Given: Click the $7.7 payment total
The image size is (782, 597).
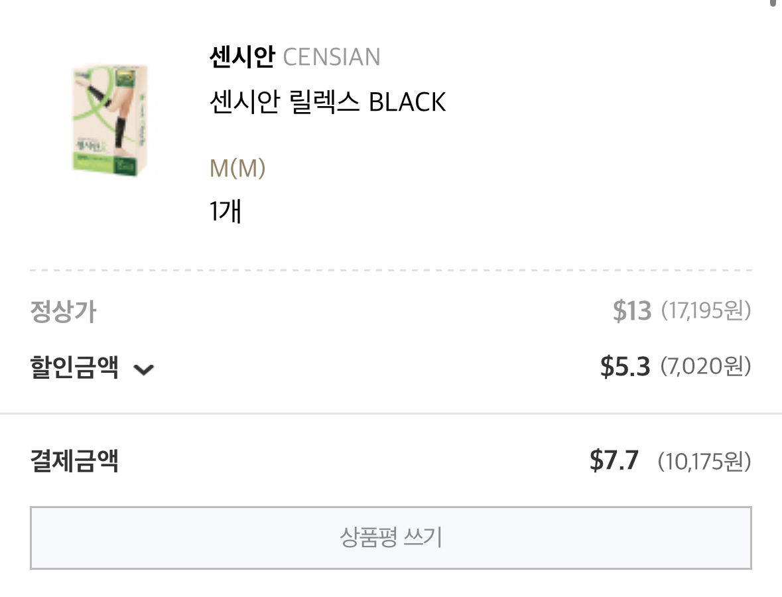Looking at the screenshot, I should [x=614, y=460].
